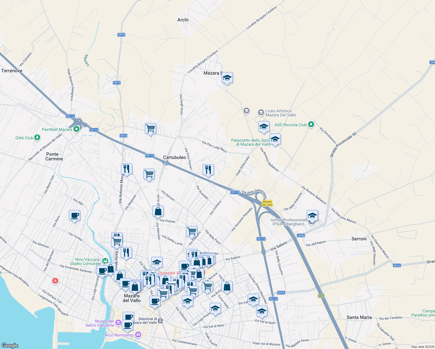The width and height of the screenshot is (435, 349).
Task: Select the Via Pier Luigi Nervi label
Action: pos(215,147)
